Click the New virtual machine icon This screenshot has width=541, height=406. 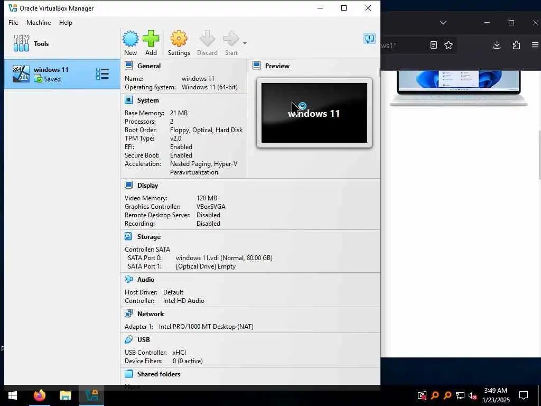tap(130, 39)
